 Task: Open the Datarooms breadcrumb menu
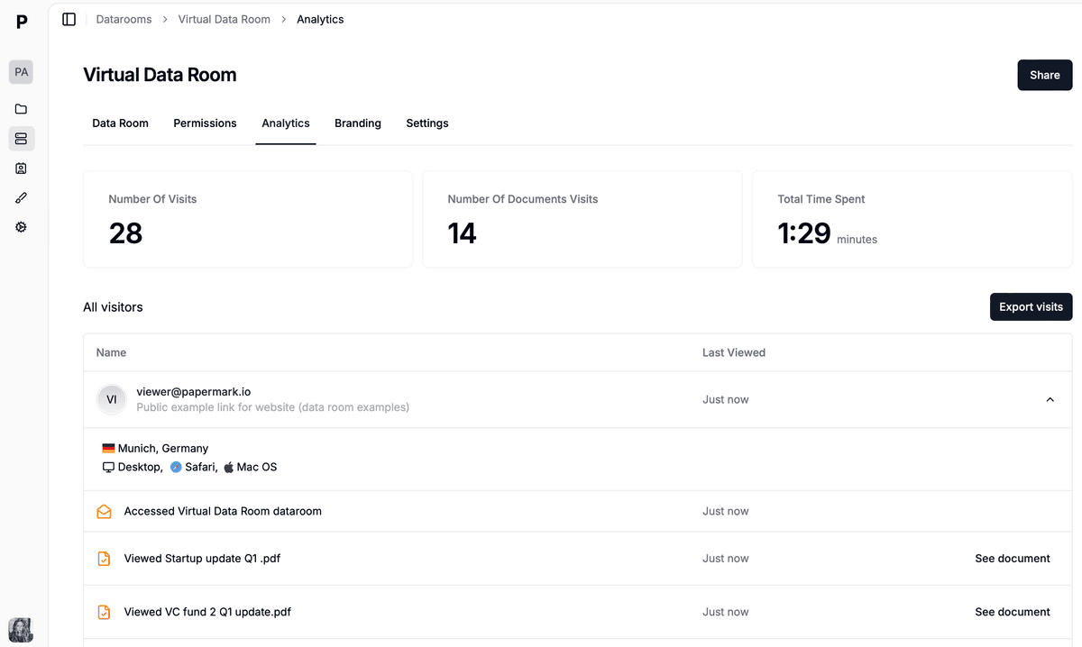pos(124,19)
